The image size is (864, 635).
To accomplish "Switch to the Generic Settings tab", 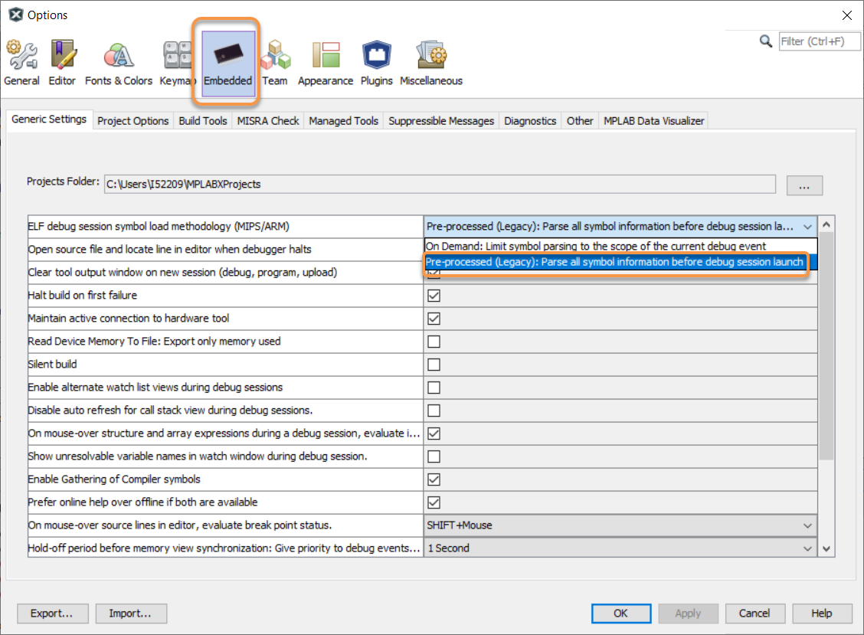I will point(49,119).
